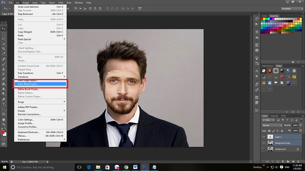The width and height of the screenshot is (305, 171).
Task: Open the Opacity slider arrow
Action: [x=301, y=125]
